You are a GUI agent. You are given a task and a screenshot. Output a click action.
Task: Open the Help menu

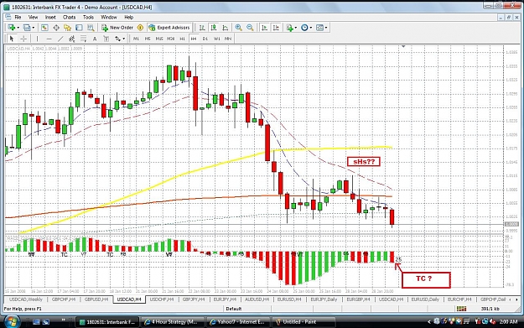pyautogui.click(x=128, y=17)
